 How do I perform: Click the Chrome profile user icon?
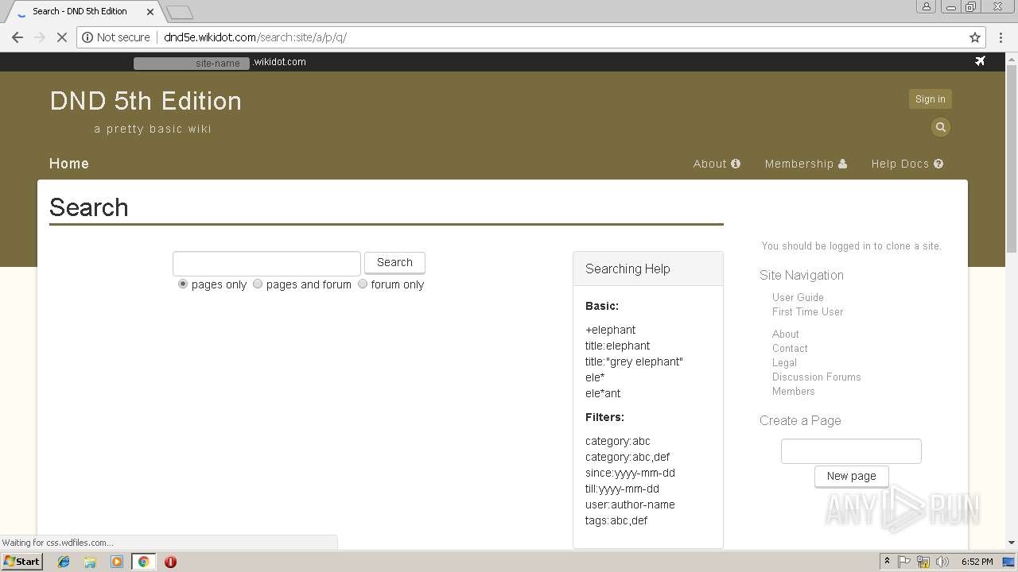click(x=927, y=7)
